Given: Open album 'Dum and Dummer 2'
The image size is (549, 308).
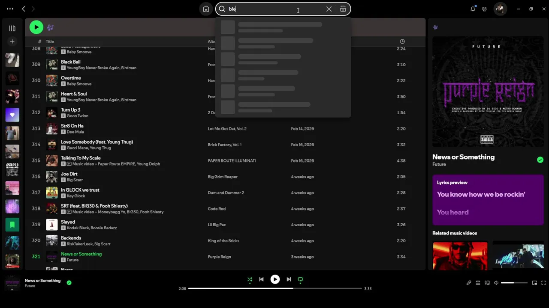Looking at the screenshot, I should 226,193.
